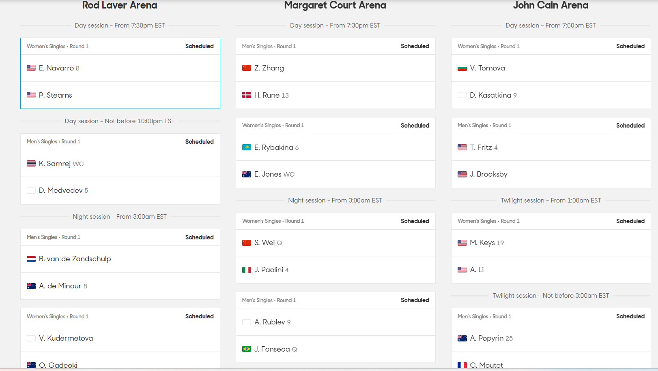Screen dimensions: 658x371
Task: Click Men's Singles Round 1 label above T. Fritz
Action: pos(484,126)
